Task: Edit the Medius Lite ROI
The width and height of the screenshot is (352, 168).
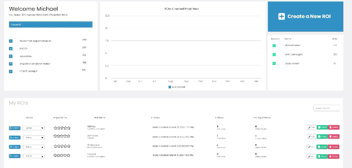Action: [x=312, y=147]
